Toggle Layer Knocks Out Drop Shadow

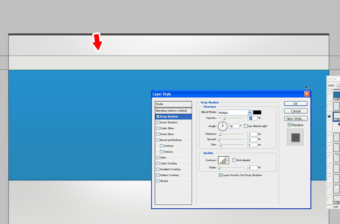pyautogui.click(x=220, y=175)
